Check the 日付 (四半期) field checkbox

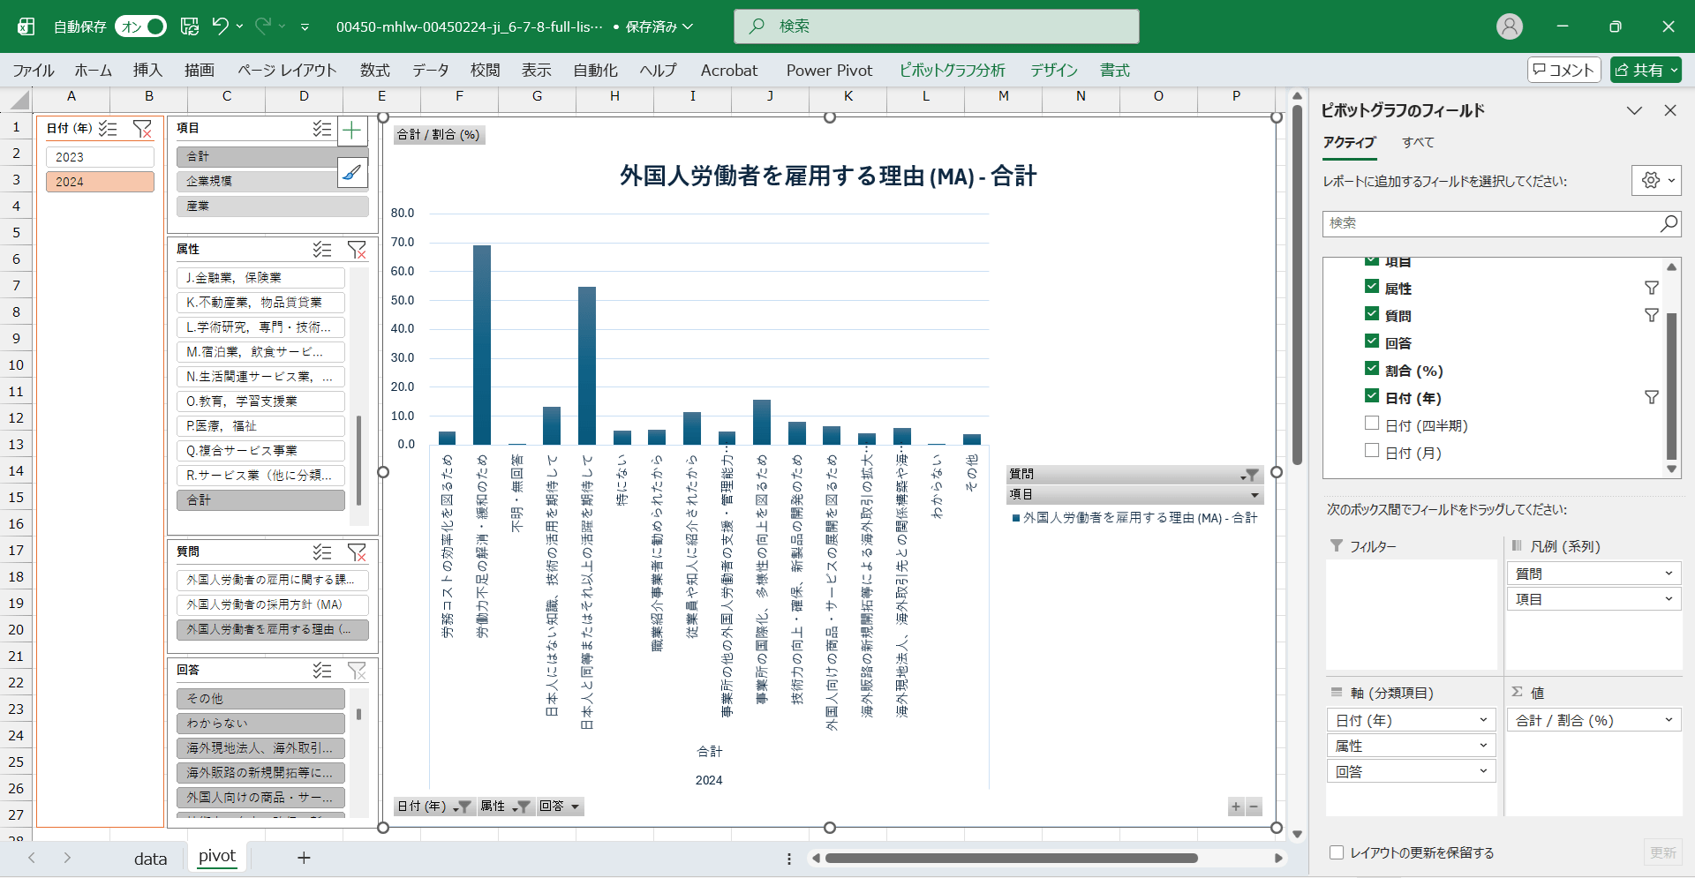(1372, 424)
